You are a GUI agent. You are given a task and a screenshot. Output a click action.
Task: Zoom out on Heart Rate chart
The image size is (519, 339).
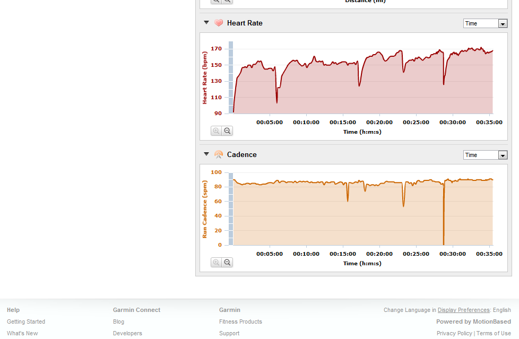click(227, 131)
